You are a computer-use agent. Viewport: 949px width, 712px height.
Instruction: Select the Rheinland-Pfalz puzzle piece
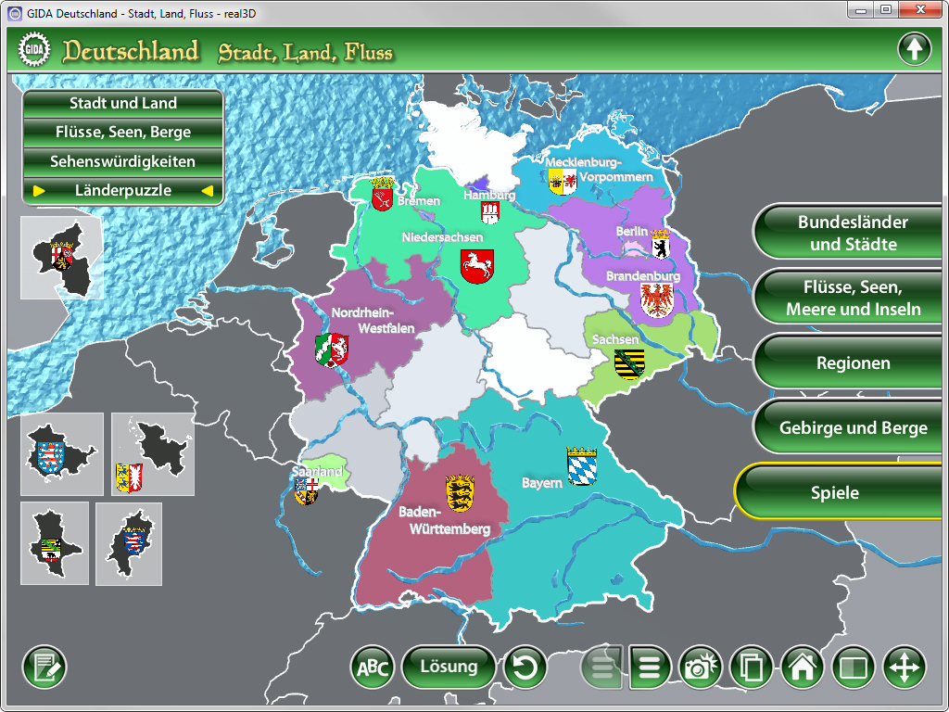click(62, 258)
